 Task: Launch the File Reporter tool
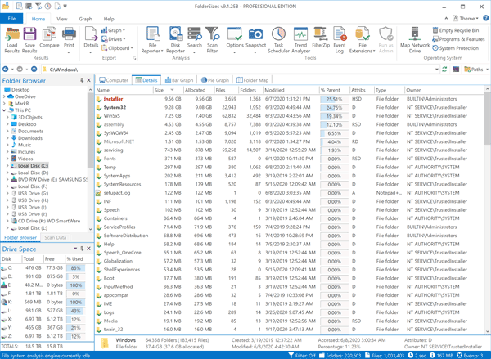152,40
